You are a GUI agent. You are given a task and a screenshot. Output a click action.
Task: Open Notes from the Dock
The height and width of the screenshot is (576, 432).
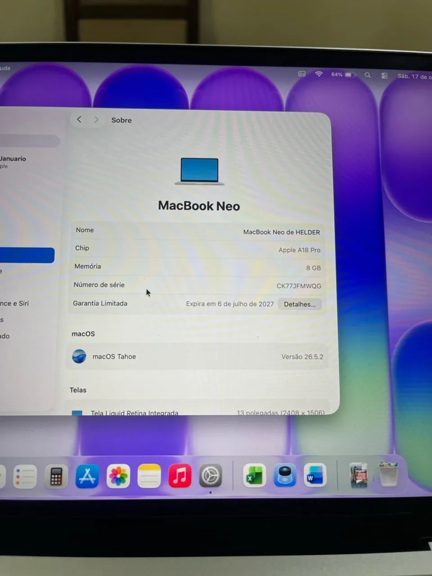[149, 476]
